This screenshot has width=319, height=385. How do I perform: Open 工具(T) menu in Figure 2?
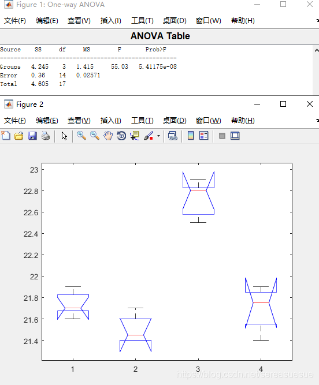[x=142, y=121]
